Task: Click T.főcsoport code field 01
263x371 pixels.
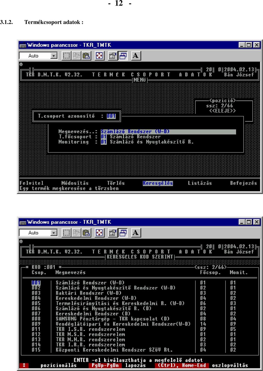Action: click(104, 137)
